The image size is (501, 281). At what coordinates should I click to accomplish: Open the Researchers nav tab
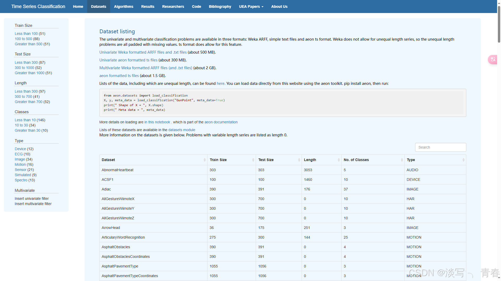173,7
